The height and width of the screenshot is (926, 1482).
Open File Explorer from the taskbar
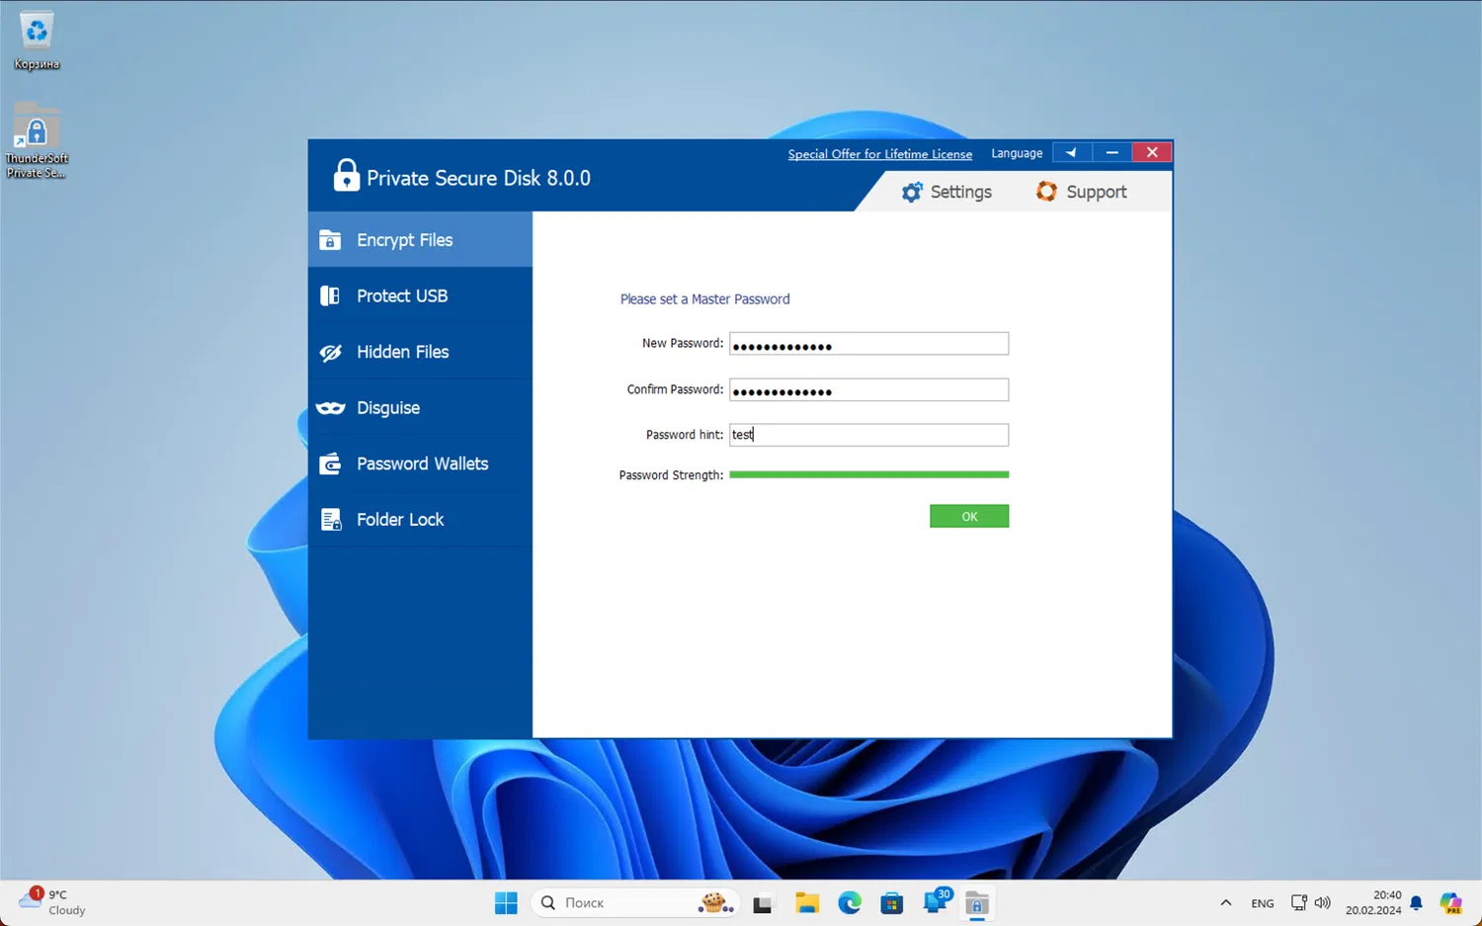(807, 903)
